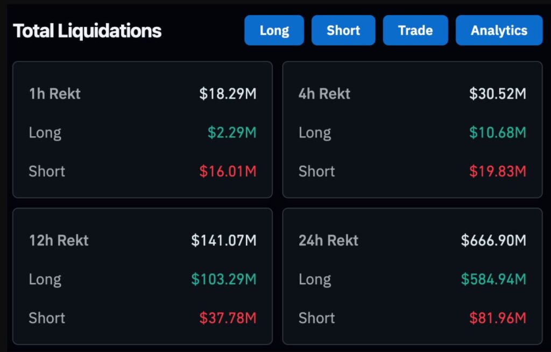The height and width of the screenshot is (352, 551).
Task: Select the 24h Rekt label
Action: point(328,240)
